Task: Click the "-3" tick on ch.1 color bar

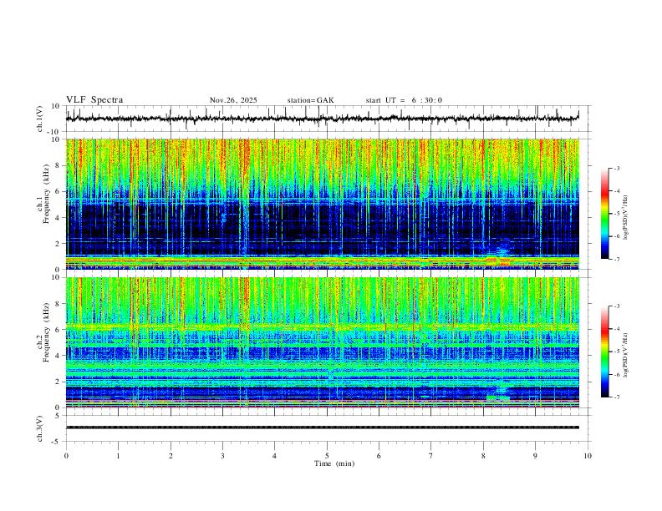Action: pyautogui.click(x=617, y=168)
